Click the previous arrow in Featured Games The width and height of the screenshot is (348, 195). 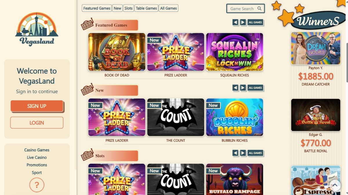(x=235, y=22)
